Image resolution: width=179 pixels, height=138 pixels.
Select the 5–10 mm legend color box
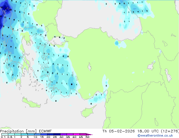(31, 134)
